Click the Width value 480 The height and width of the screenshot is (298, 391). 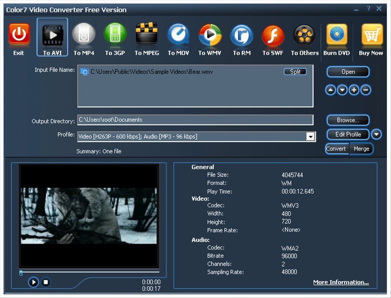tap(286, 214)
